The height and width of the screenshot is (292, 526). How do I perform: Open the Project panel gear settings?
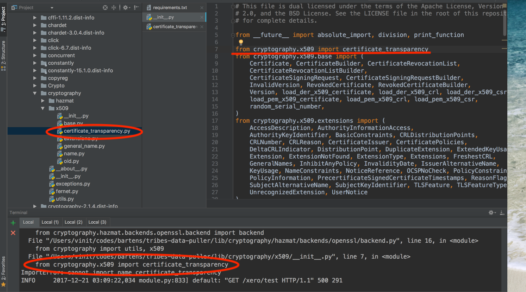[x=125, y=8]
